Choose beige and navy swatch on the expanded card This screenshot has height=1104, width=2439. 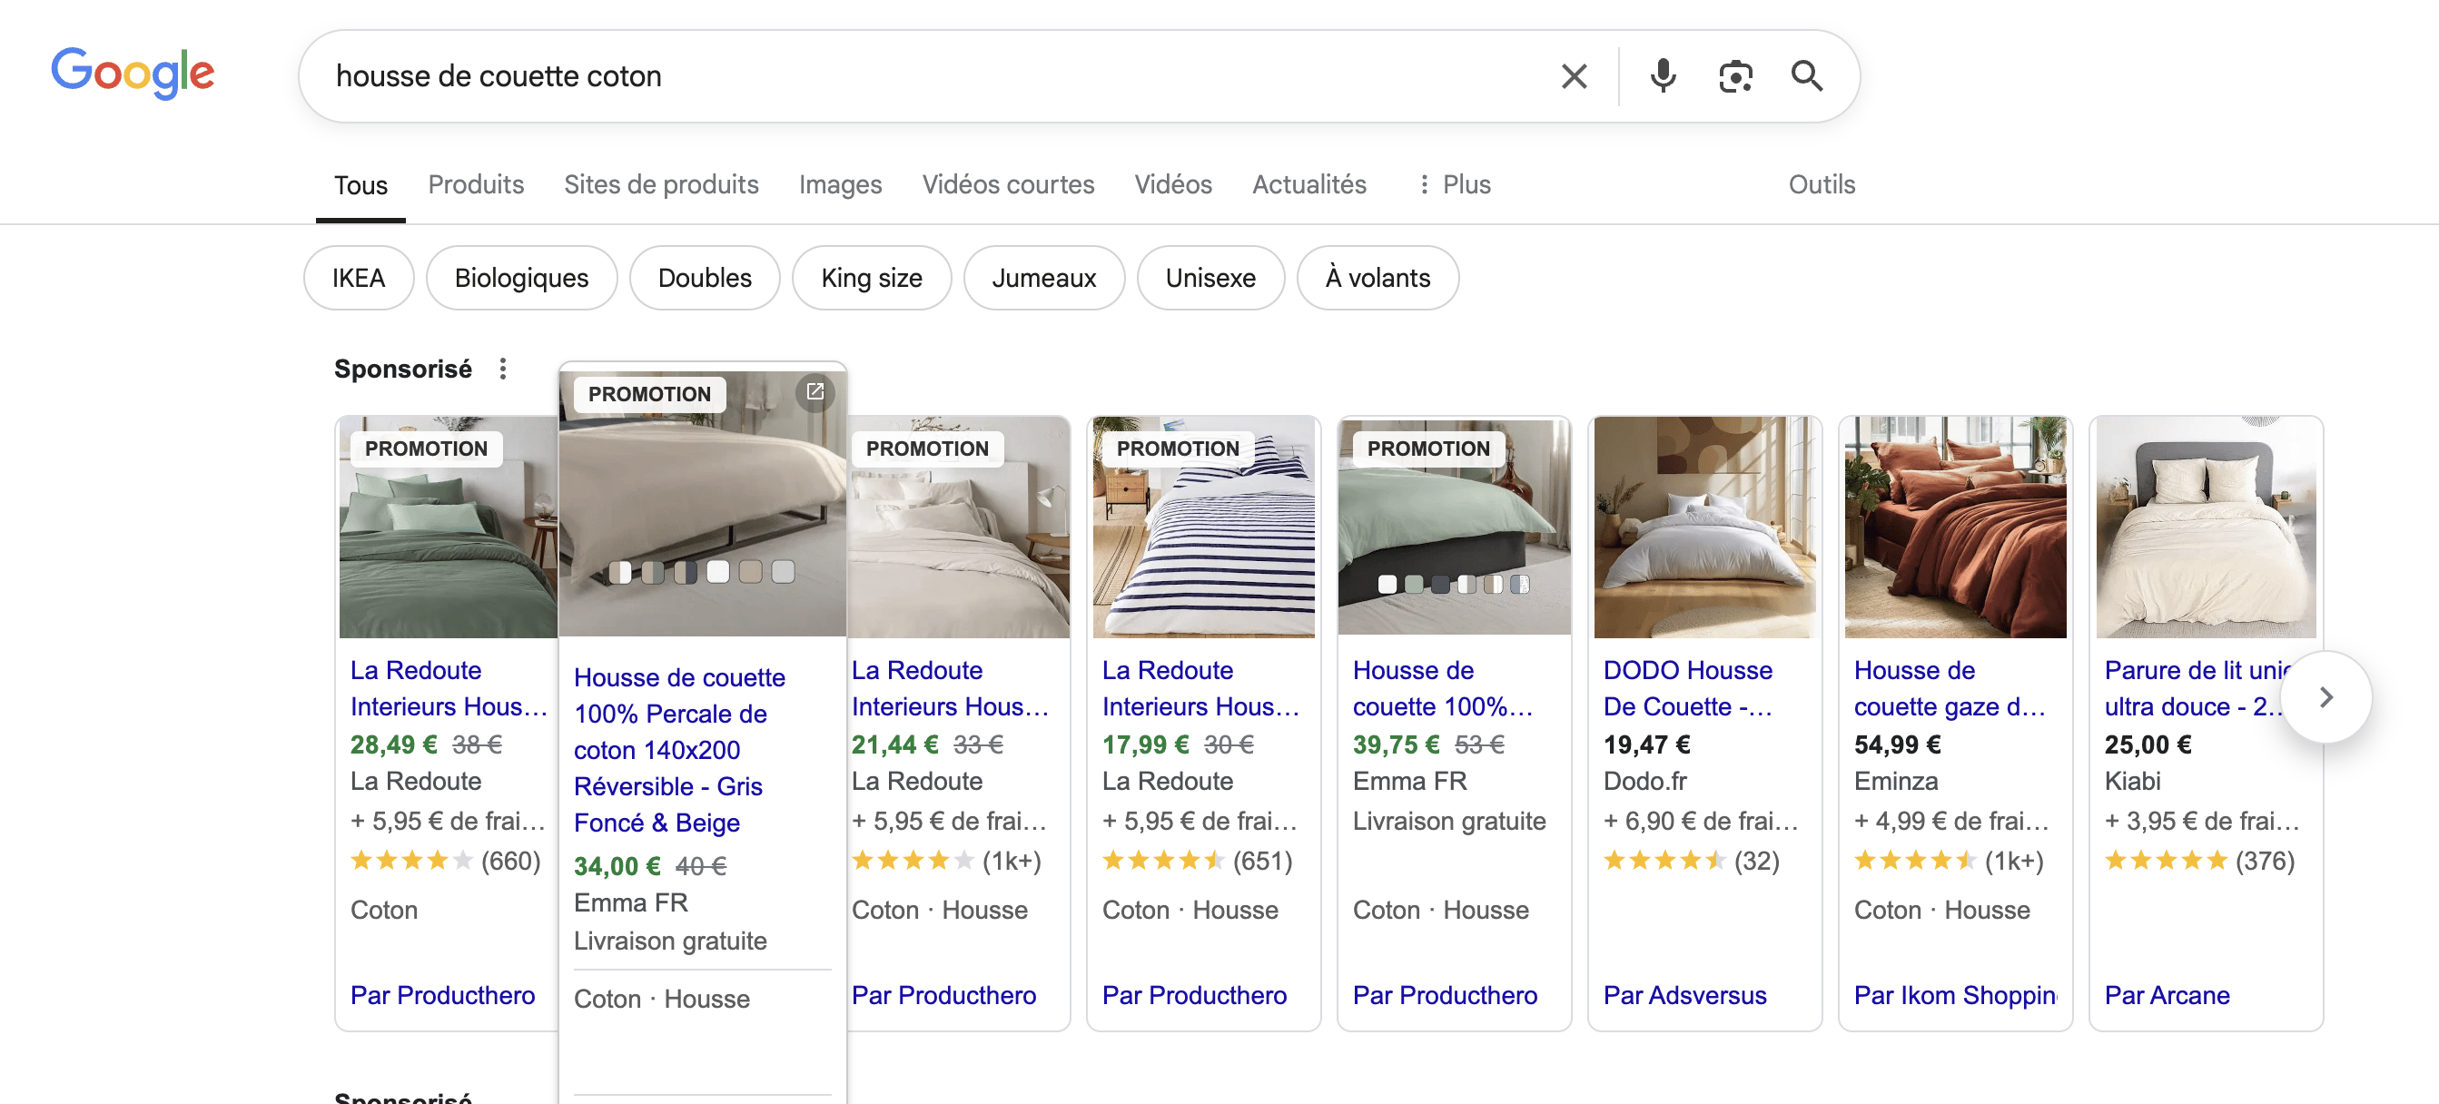pos(685,572)
